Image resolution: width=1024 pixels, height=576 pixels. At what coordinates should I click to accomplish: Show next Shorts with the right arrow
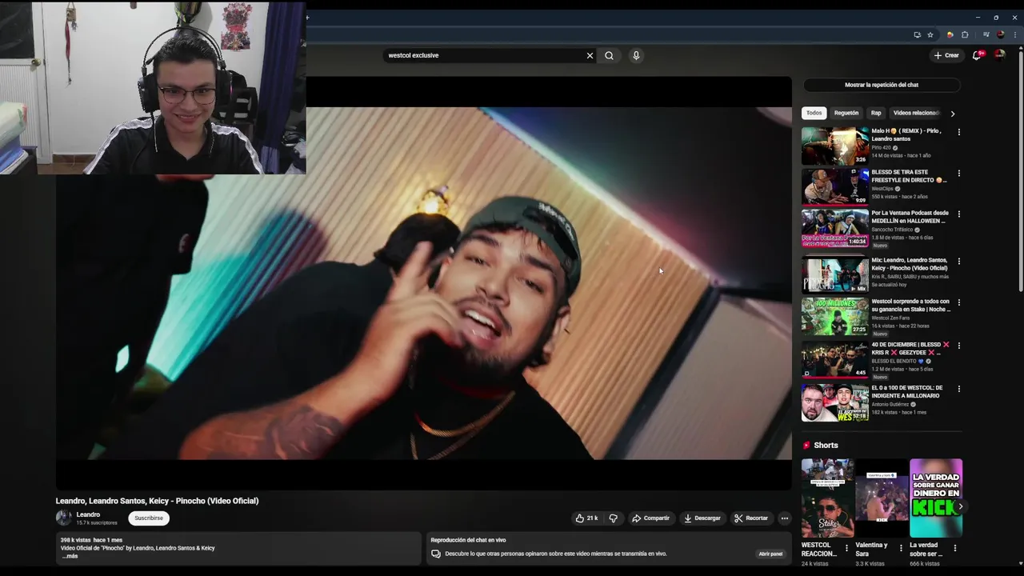(960, 506)
